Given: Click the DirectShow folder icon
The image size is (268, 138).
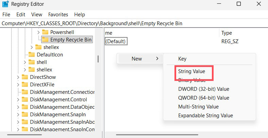Looking at the screenshot, I should tap(25, 77).
